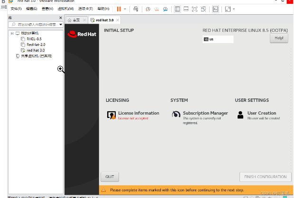
Task: Click the Help! button
Action: point(279,38)
